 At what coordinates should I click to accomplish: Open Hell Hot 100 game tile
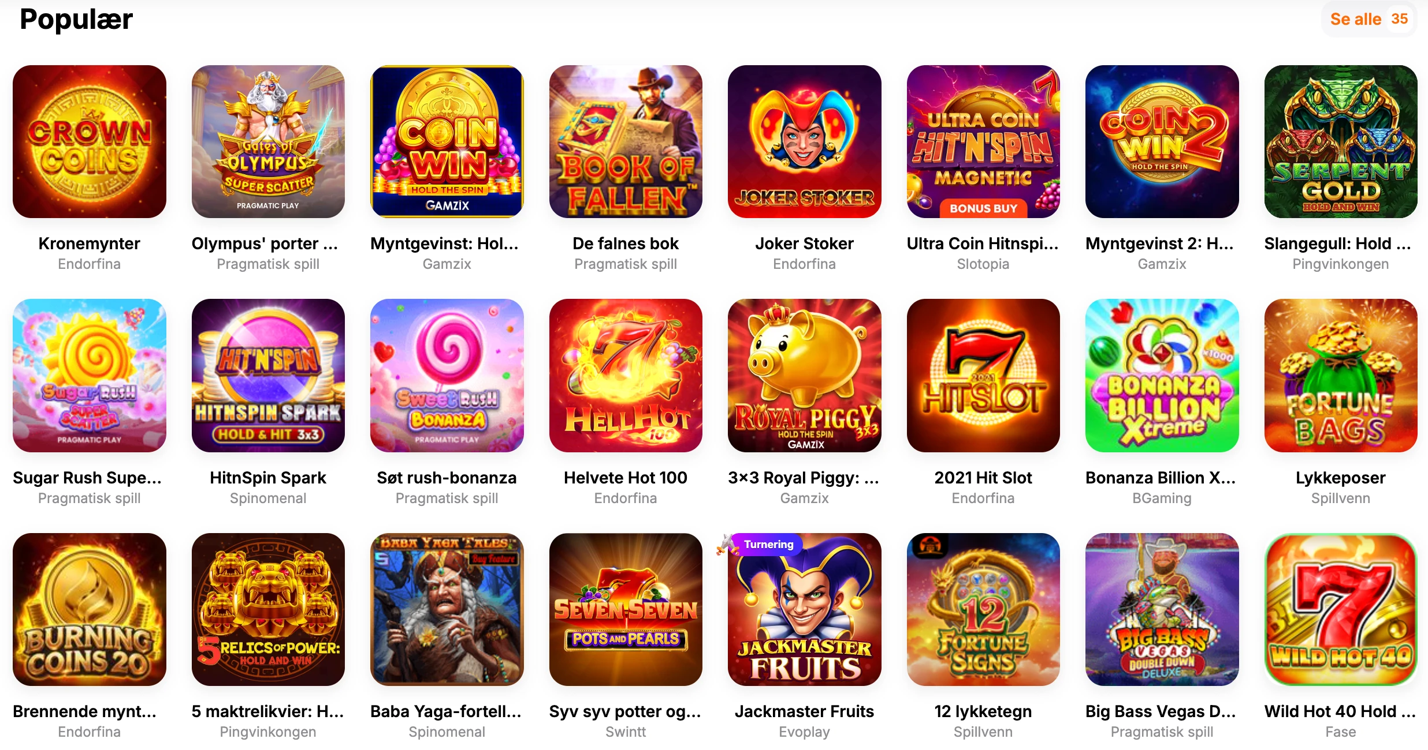click(626, 376)
